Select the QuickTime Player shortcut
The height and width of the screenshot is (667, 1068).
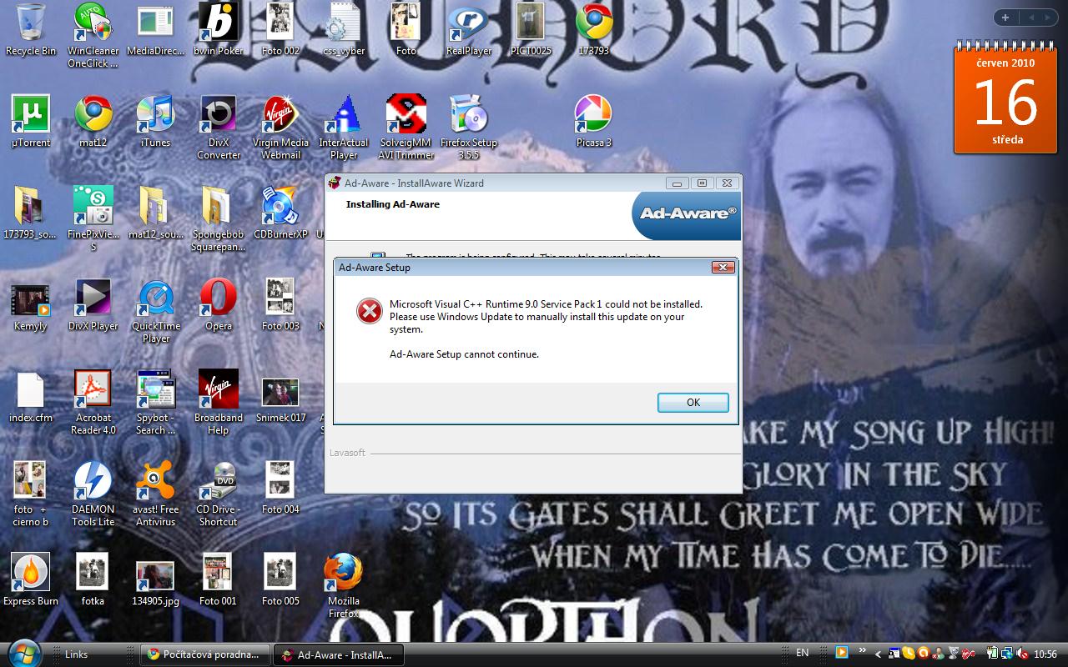tap(155, 311)
